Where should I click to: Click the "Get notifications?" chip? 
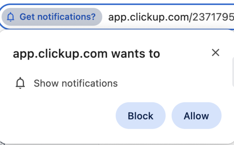click(52, 17)
